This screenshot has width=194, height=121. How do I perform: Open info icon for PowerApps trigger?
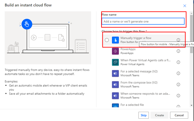tap(178, 51)
